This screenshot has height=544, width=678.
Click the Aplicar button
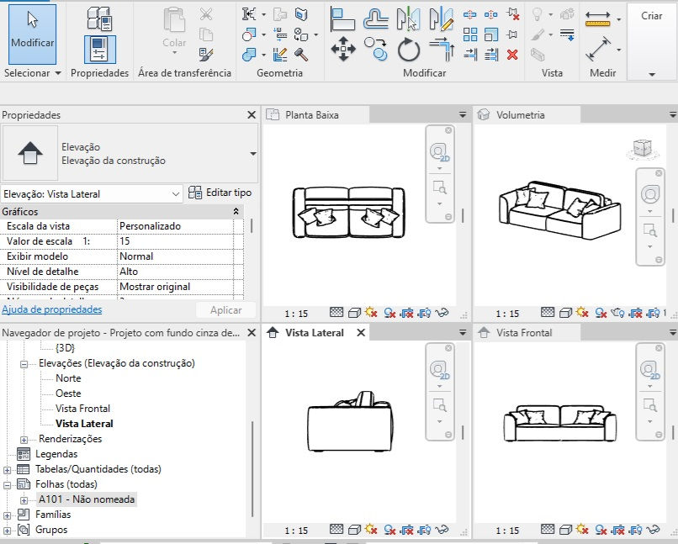225,310
